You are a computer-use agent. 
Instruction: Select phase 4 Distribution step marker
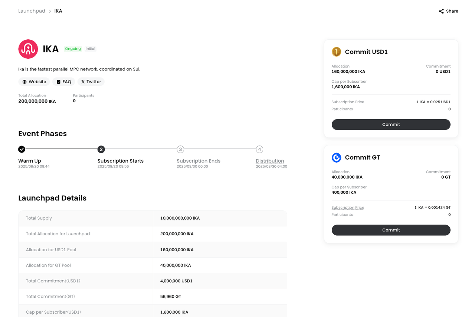(259, 149)
